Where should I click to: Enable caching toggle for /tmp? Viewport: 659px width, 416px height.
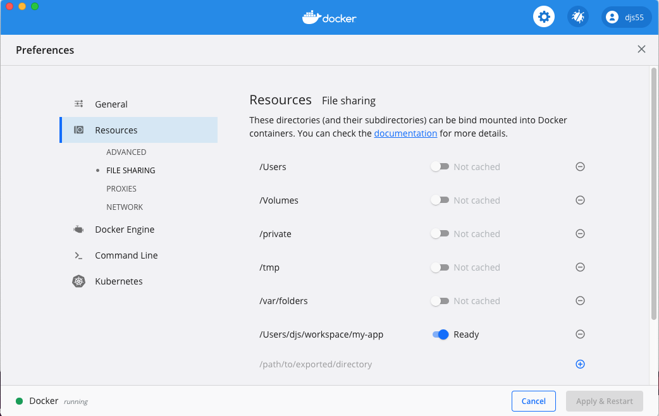click(440, 267)
